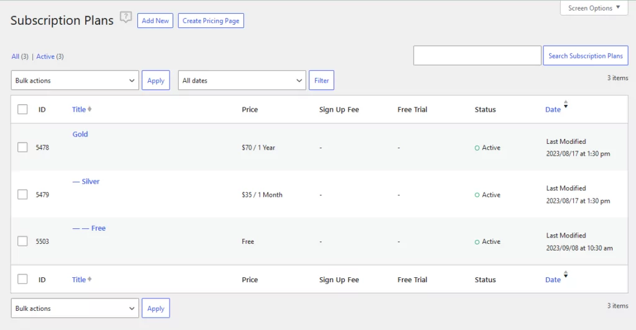
Task: Tick the checkbox for the Gold plan row
Action: tap(22, 148)
